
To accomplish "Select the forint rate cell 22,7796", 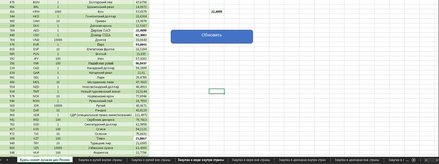I will click(x=141, y=153).
